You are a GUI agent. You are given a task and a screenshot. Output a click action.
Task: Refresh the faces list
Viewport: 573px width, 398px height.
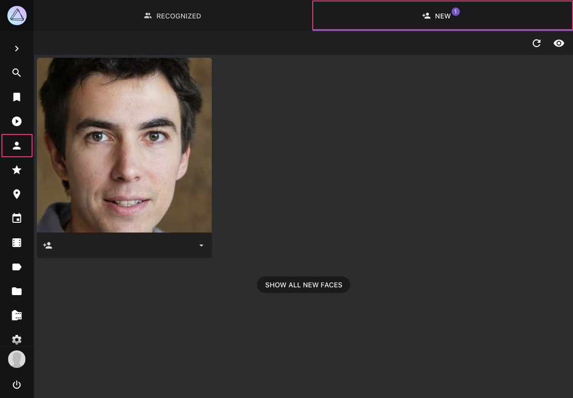tap(537, 43)
